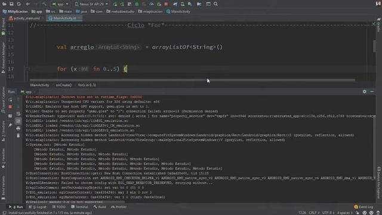Open Build tool window
The image size is (382, 215).
click(100, 207)
